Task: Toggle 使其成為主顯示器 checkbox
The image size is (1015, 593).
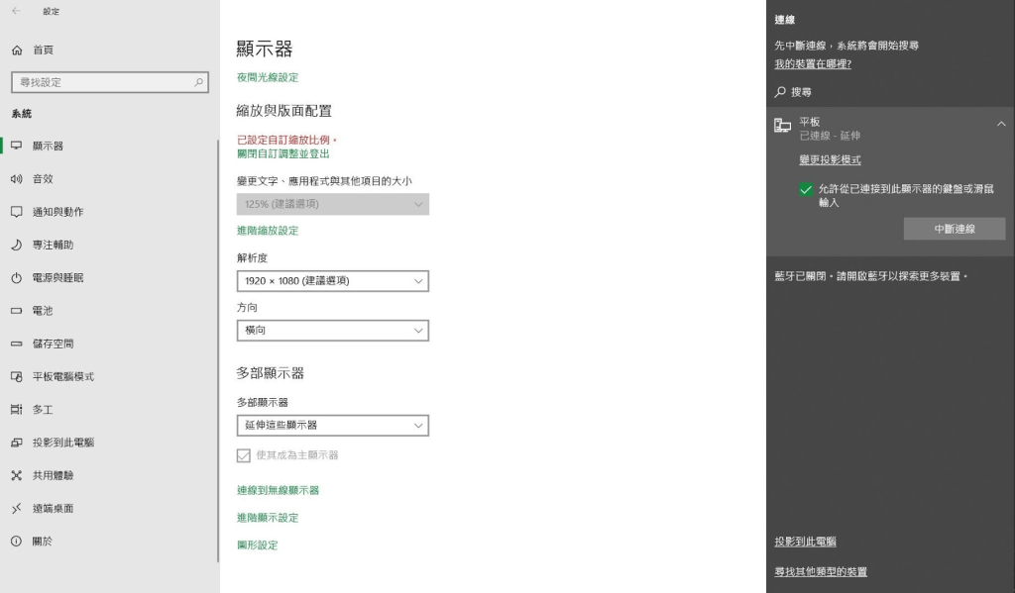Action: [x=244, y=455]
